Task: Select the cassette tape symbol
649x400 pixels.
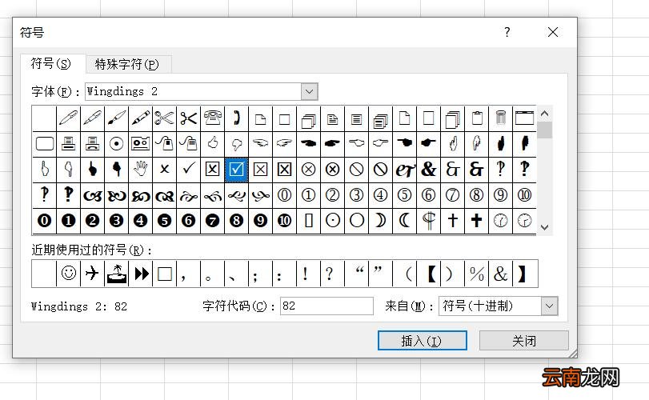Action: 140,144
